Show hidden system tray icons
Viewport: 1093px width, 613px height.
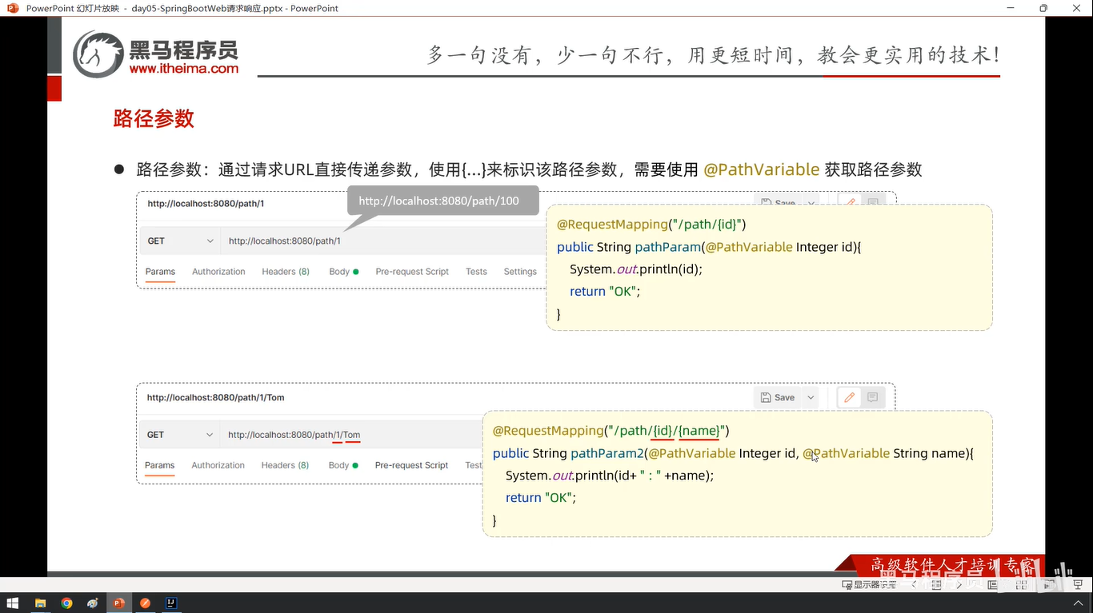[x=1077, y=603]
